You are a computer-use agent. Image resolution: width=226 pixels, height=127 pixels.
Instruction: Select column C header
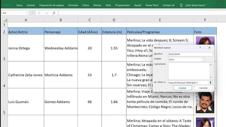(89, 20)
